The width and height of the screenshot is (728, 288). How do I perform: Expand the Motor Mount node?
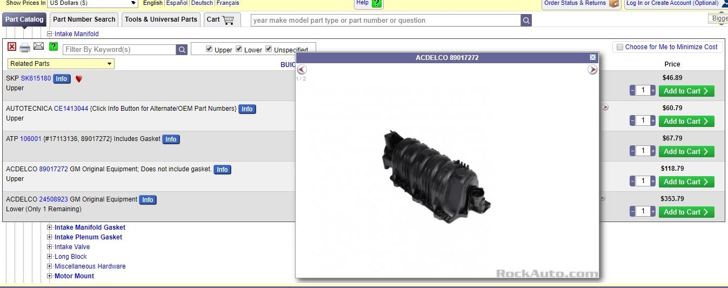coord(50,276)
